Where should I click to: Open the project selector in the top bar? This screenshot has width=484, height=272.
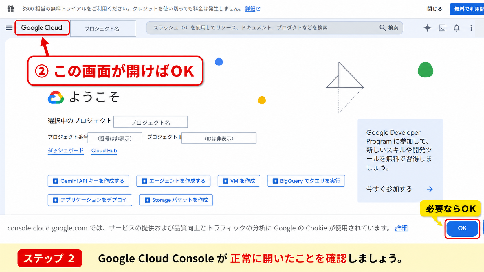coord(103,28)
